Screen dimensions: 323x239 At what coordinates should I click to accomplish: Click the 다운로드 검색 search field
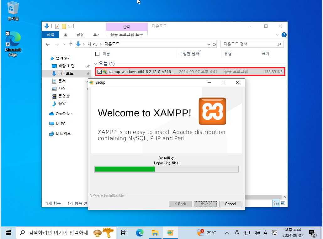[252, 44]
